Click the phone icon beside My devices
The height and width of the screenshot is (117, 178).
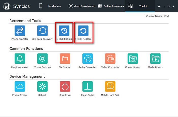point(41,6)
